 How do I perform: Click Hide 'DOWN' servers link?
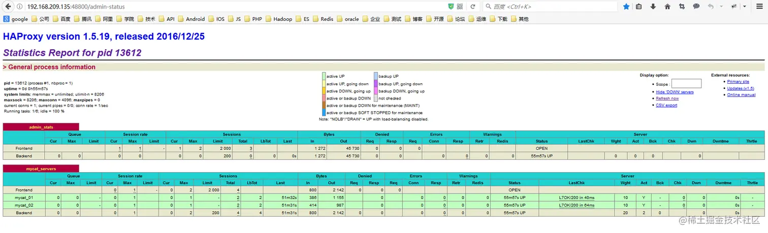(x=675, y=92)
